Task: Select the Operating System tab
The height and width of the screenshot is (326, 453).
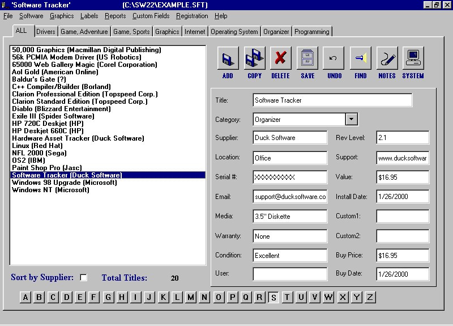Action: coord(234,32)
